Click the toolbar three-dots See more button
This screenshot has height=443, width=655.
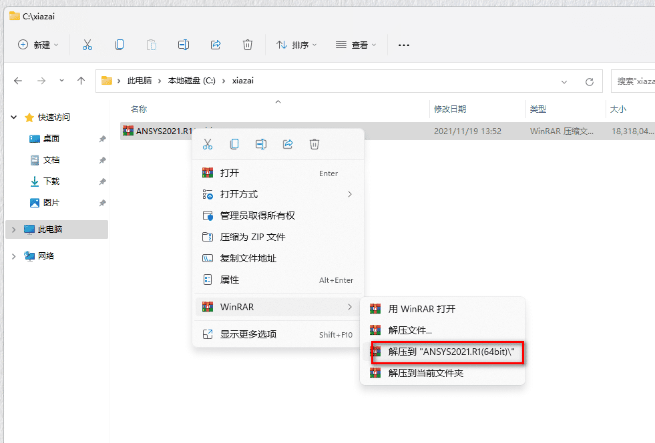click(403, 45)
